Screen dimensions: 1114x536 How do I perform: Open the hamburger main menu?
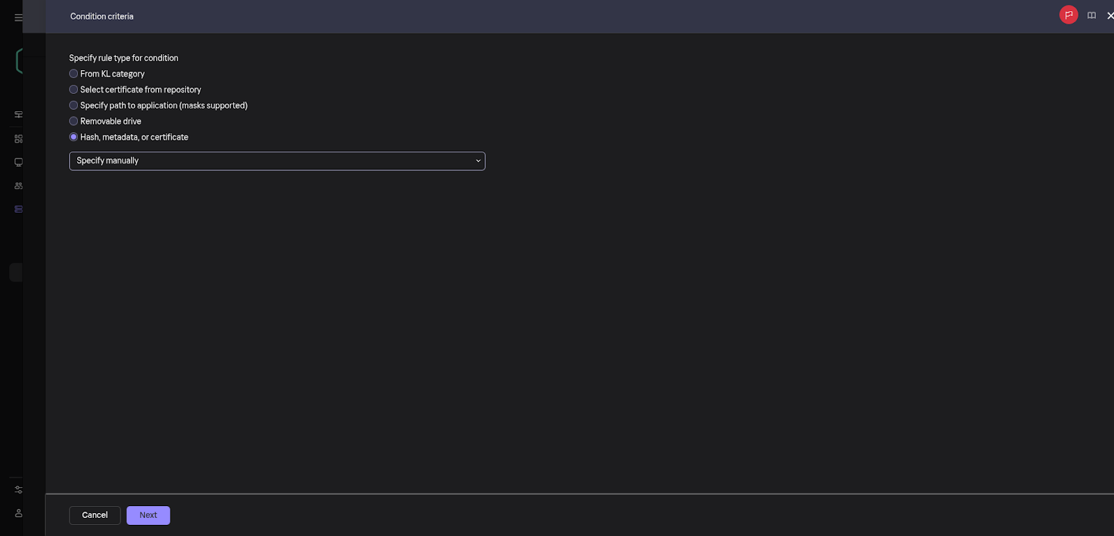point(18,17)
